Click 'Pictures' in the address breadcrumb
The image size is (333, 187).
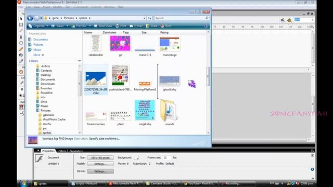coord(69,18)
